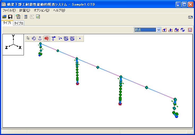Select the pan/move view tool

[x=40, y=38]
